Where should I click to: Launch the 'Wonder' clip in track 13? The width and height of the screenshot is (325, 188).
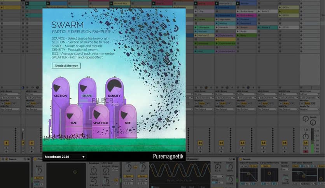[x=246, y=3]
